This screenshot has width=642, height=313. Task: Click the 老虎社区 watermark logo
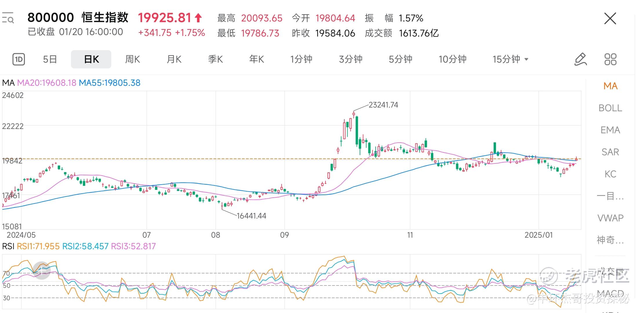(548, 275)
